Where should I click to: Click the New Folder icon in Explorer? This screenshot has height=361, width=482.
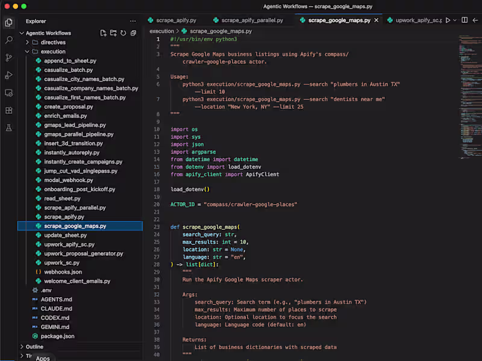(x=113, y=33)
